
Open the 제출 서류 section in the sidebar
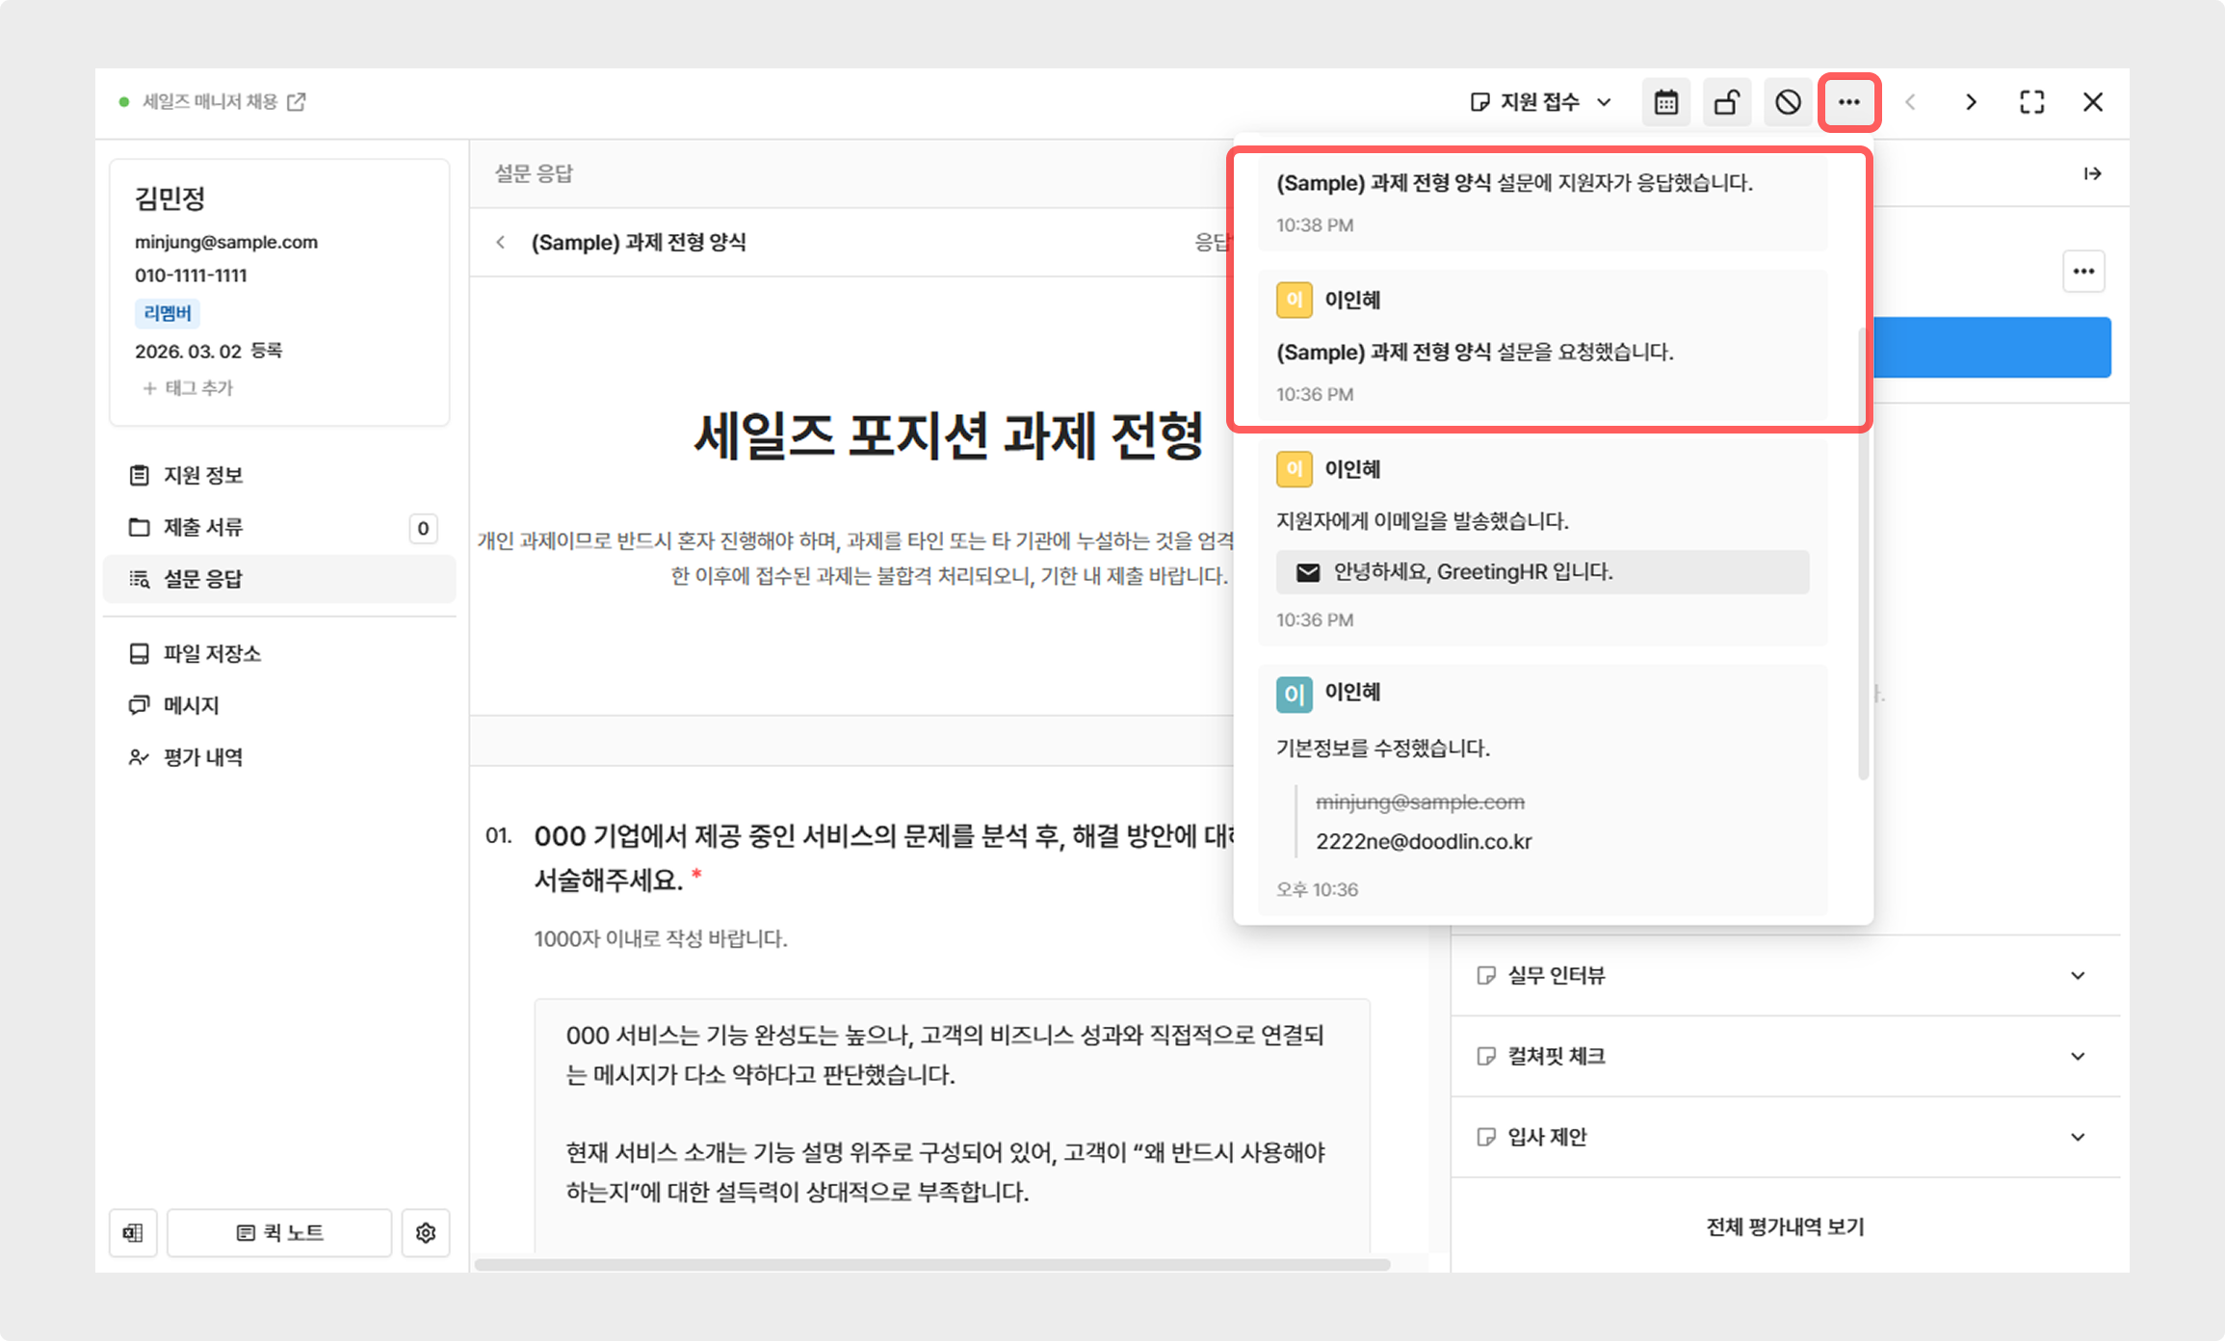(x=279, y=527)
